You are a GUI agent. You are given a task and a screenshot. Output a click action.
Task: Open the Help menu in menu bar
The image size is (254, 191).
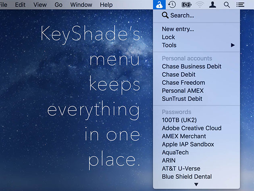(x=106, y=5)
